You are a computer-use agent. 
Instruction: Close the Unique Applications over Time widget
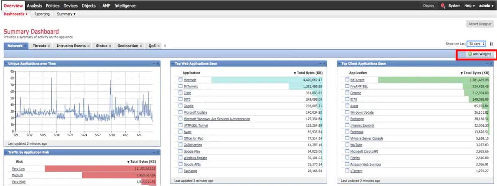point(158,64)
